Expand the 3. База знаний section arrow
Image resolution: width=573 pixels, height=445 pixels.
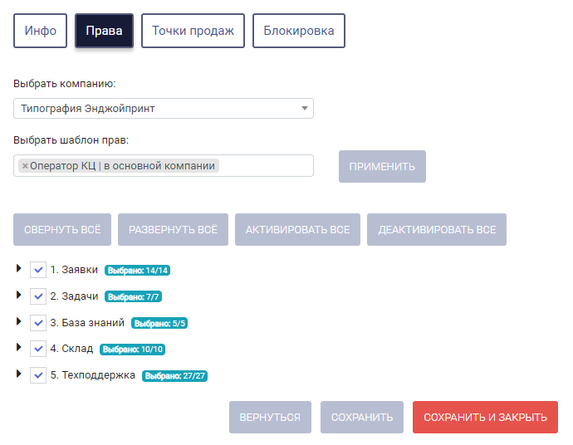18,321
